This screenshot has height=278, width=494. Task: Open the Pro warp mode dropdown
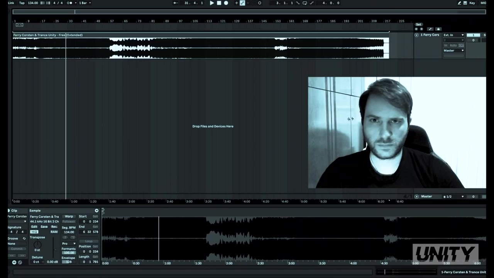click(69, 244)
